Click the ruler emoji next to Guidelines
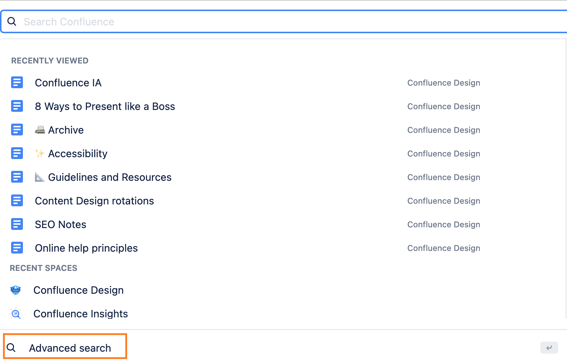The height and width of the screenshot is (362, 567). point(40,177)
